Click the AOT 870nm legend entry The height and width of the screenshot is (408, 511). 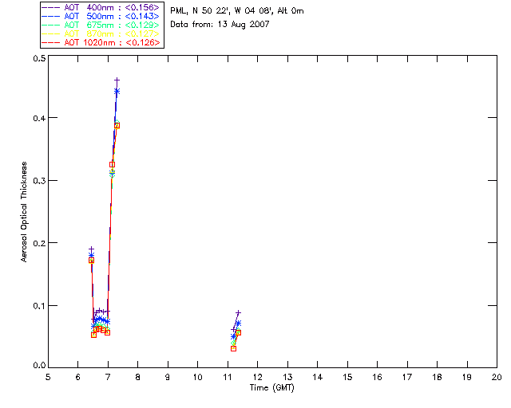(x=101, y=33)
